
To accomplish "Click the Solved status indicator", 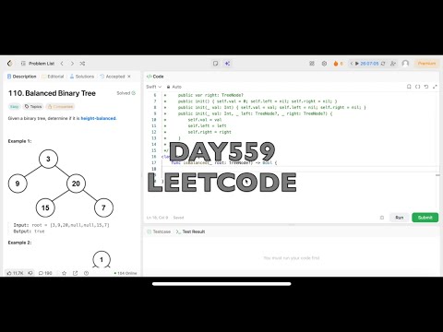I will pyautogui.click(x=126, y=93).
